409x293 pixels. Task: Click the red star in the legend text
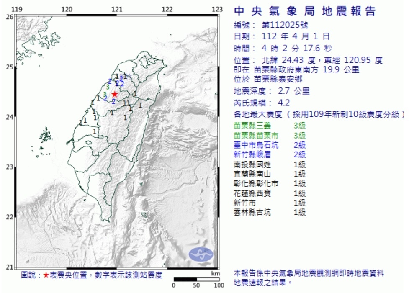pos(46,275)
